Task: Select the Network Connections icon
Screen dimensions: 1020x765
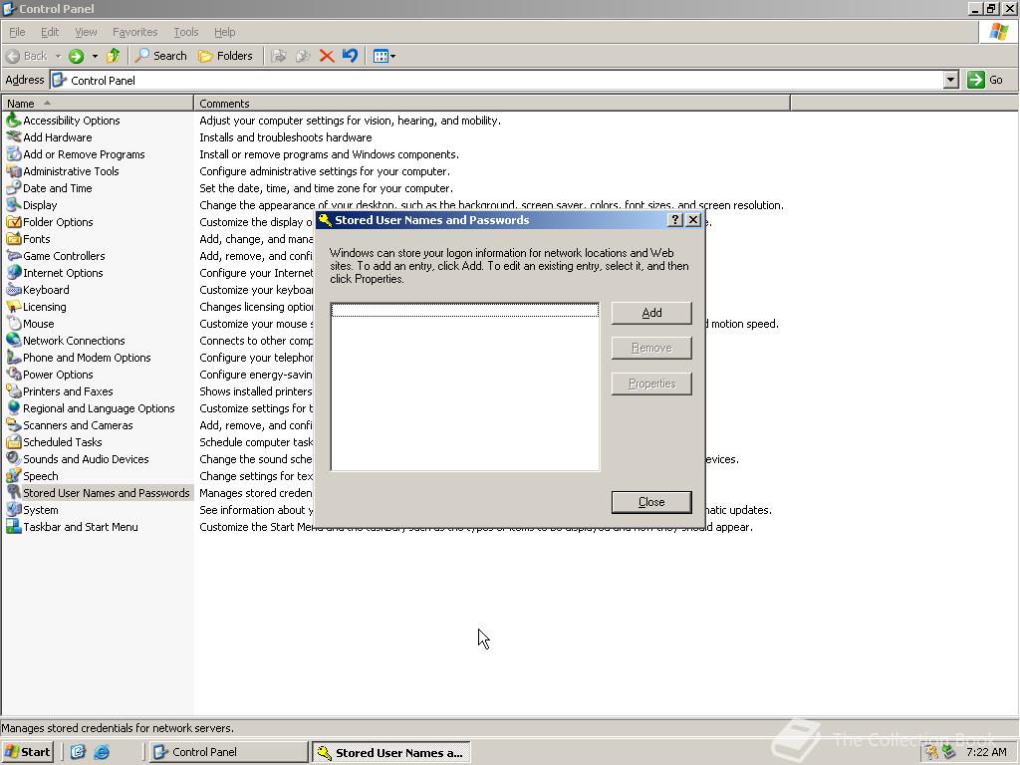Action: (x=14, y=341)
